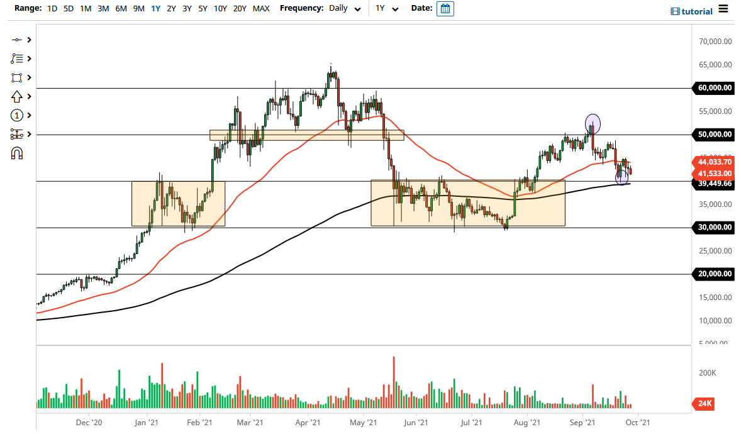Open the calendar date picker
The height and width of the screenshot is (434, 741).
[445, 9]
